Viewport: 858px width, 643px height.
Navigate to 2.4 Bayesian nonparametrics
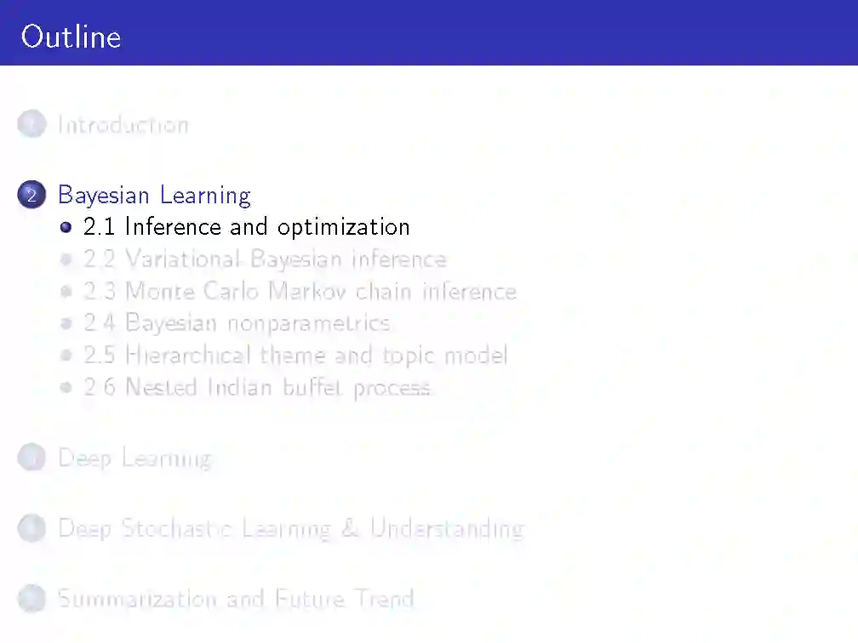237,323
